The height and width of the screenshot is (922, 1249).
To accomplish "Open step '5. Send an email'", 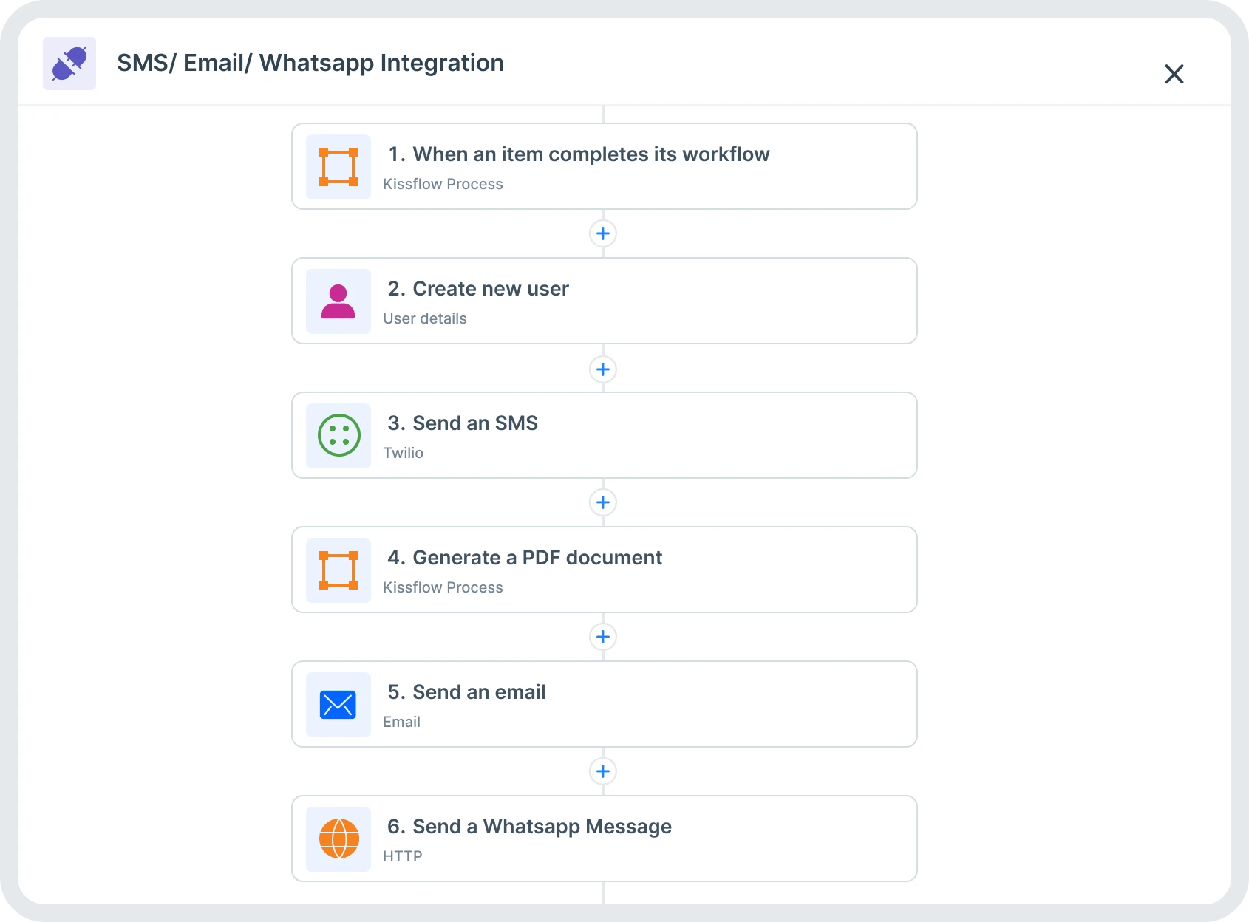I will (x=605, y=704).
